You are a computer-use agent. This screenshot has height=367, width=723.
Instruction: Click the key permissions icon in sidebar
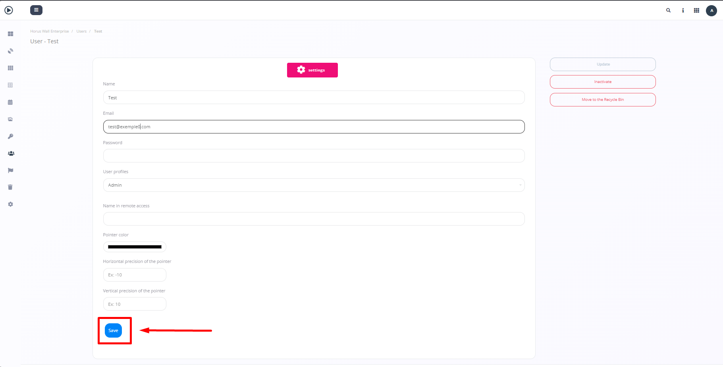(x=10, y=136)
